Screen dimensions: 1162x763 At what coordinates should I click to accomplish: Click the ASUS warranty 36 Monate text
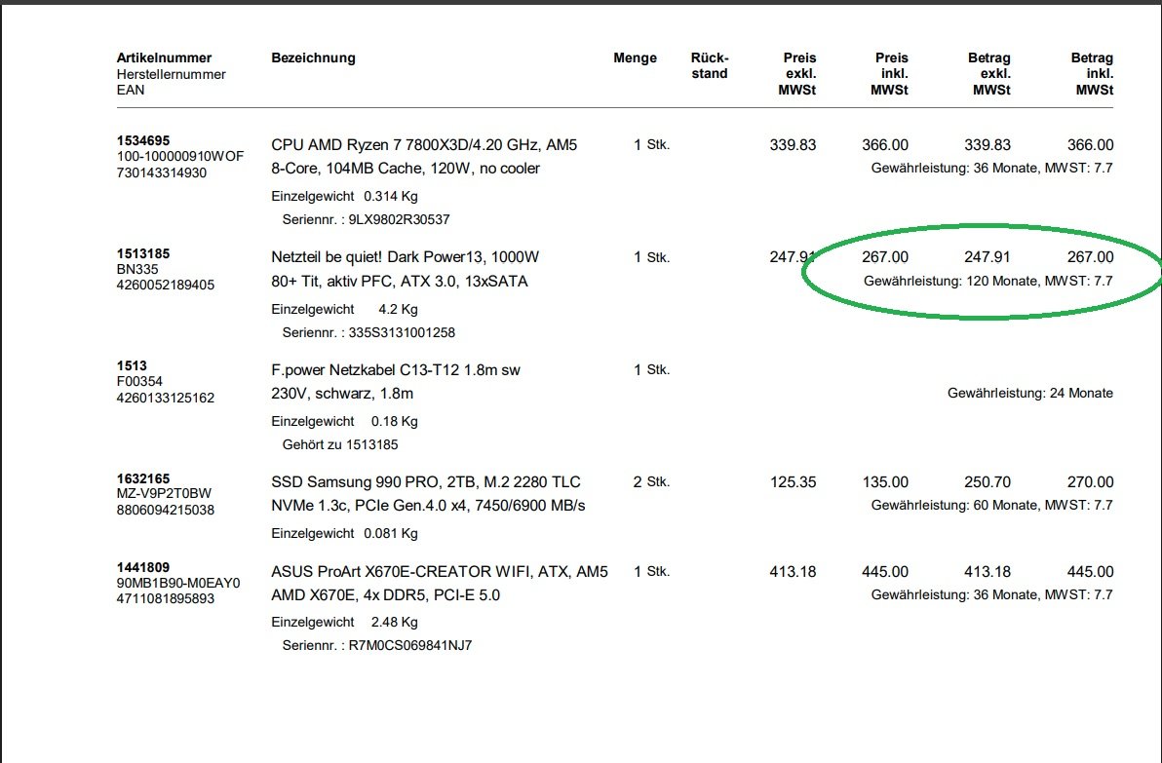click(x=991, y=594)
